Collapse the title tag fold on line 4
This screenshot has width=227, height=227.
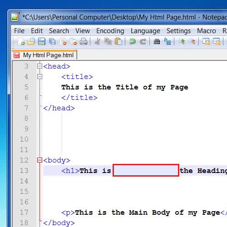(39, 77)
